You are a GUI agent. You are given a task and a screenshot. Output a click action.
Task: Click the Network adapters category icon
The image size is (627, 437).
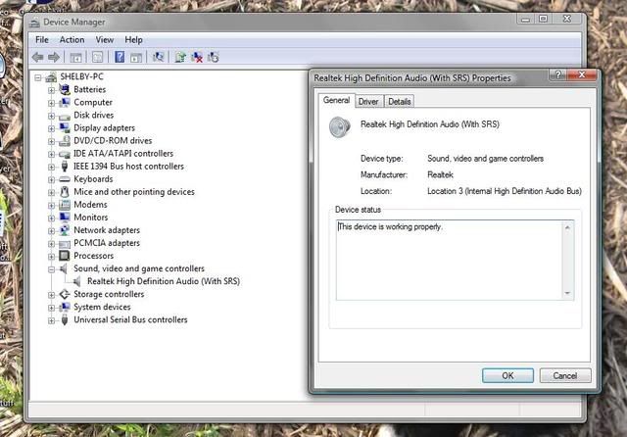point(65,230)
